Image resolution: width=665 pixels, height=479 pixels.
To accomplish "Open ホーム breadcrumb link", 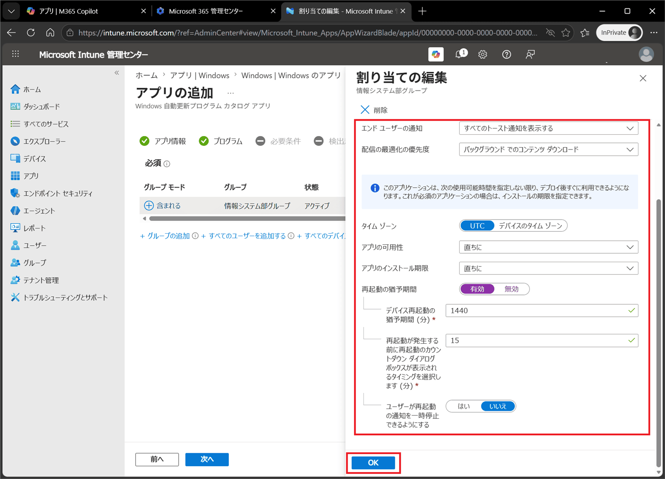I will [x=146, y=75].
